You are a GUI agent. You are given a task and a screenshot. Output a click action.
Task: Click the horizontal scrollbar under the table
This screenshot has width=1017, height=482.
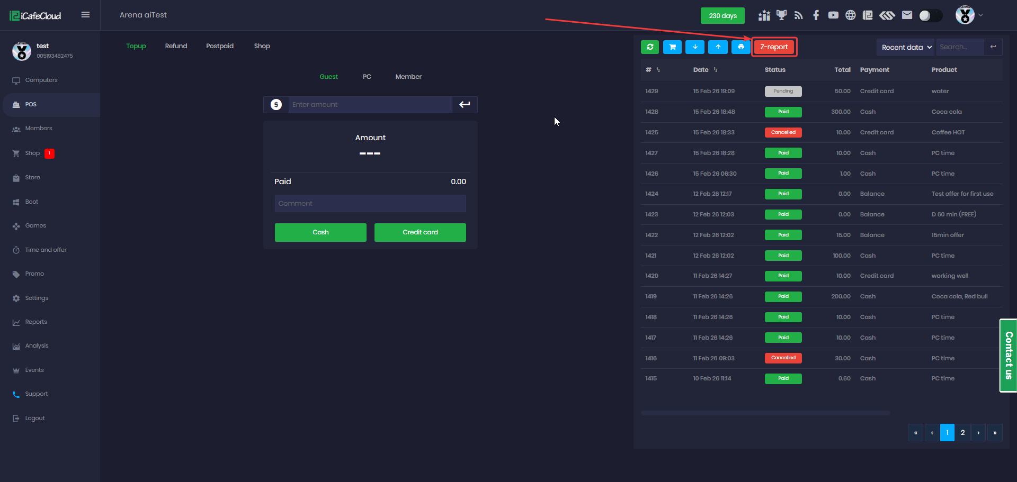click(x=765, y=413)
